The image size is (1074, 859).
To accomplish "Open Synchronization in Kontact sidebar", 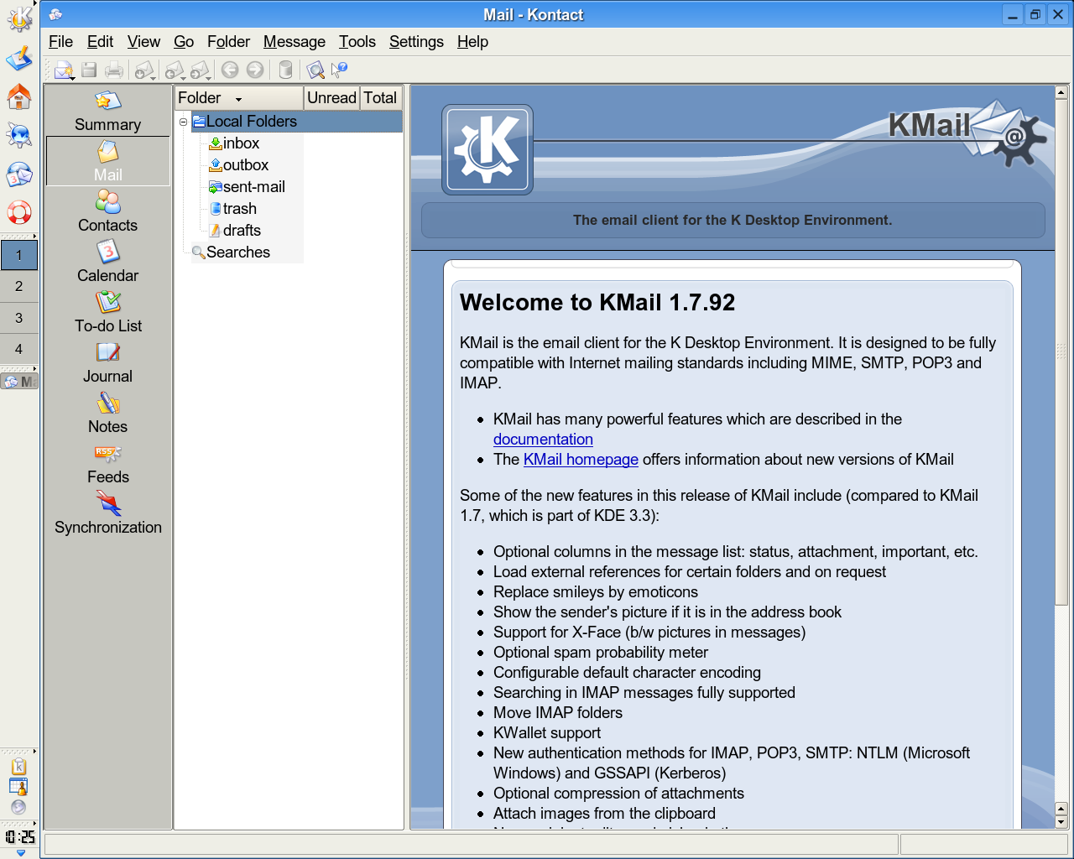I will pos(107,513).
